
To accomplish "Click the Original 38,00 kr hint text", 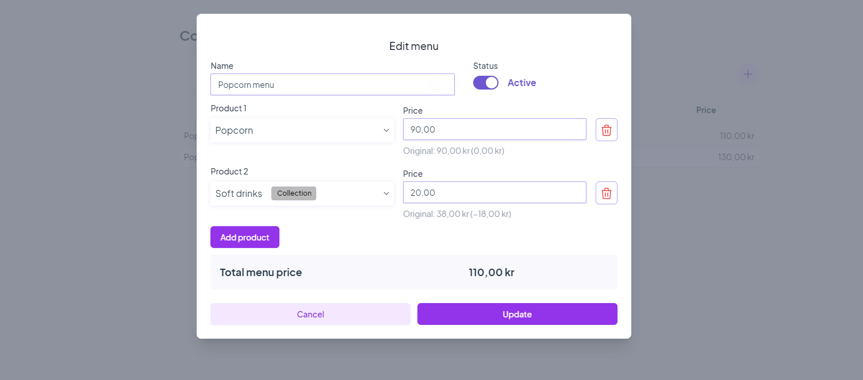I will pos(457,214).
